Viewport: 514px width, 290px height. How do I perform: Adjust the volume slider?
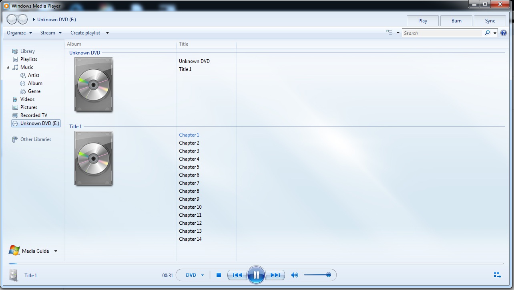[317, 275]
